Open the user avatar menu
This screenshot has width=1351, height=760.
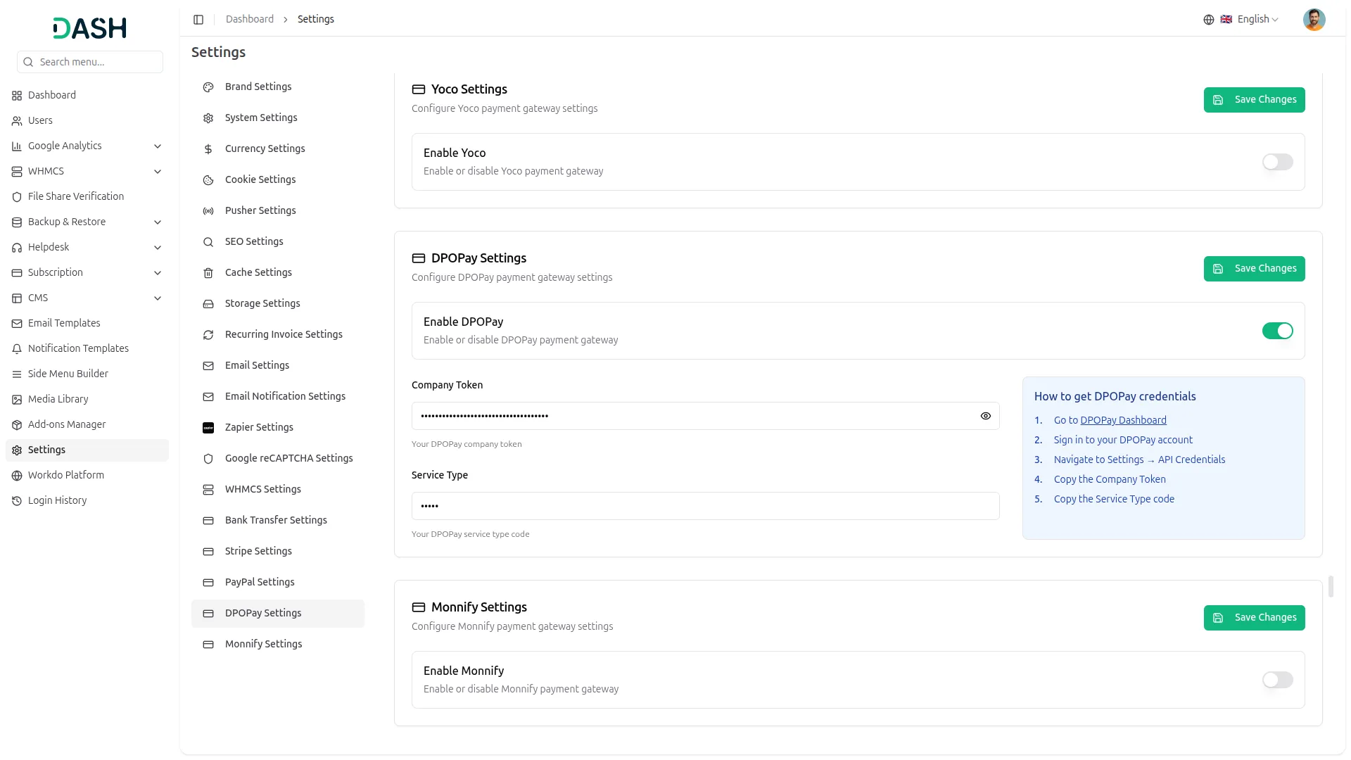tap(1314, 20)
